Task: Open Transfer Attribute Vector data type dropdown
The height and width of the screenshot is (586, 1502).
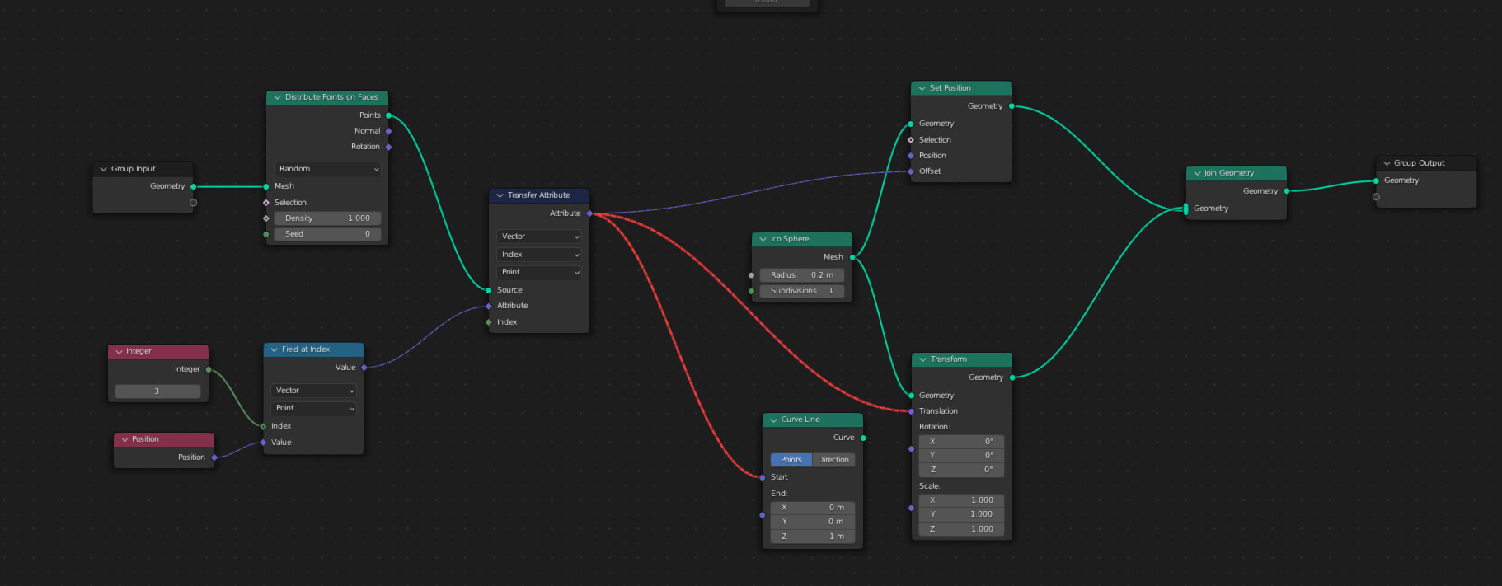Action: click(x=539, y=237)
